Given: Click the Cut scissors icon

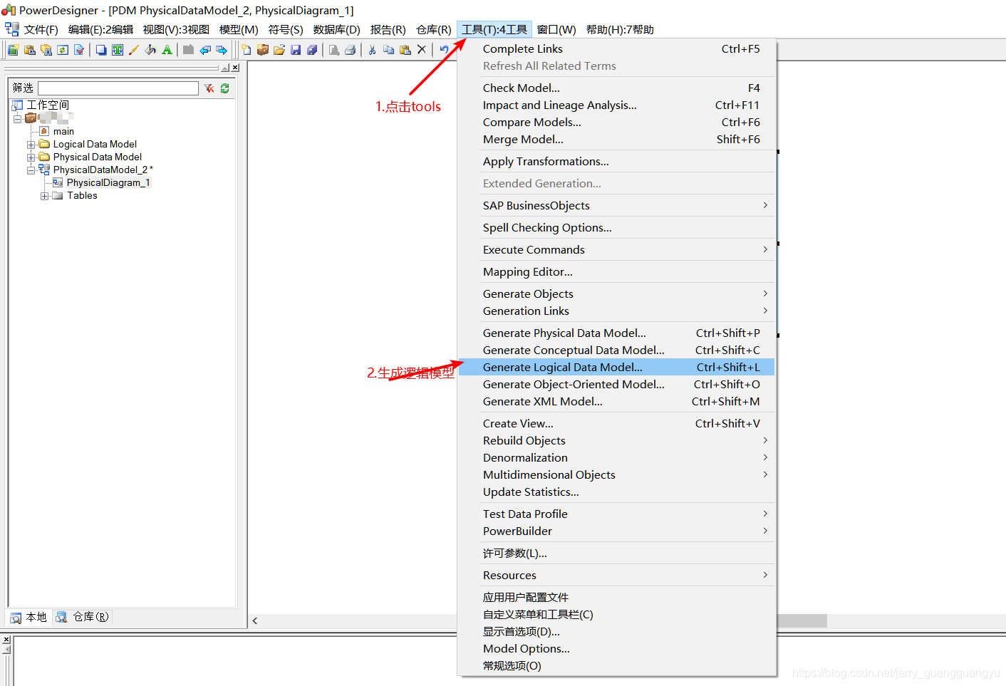Looking at the screenshot, I should click(372, 50).
